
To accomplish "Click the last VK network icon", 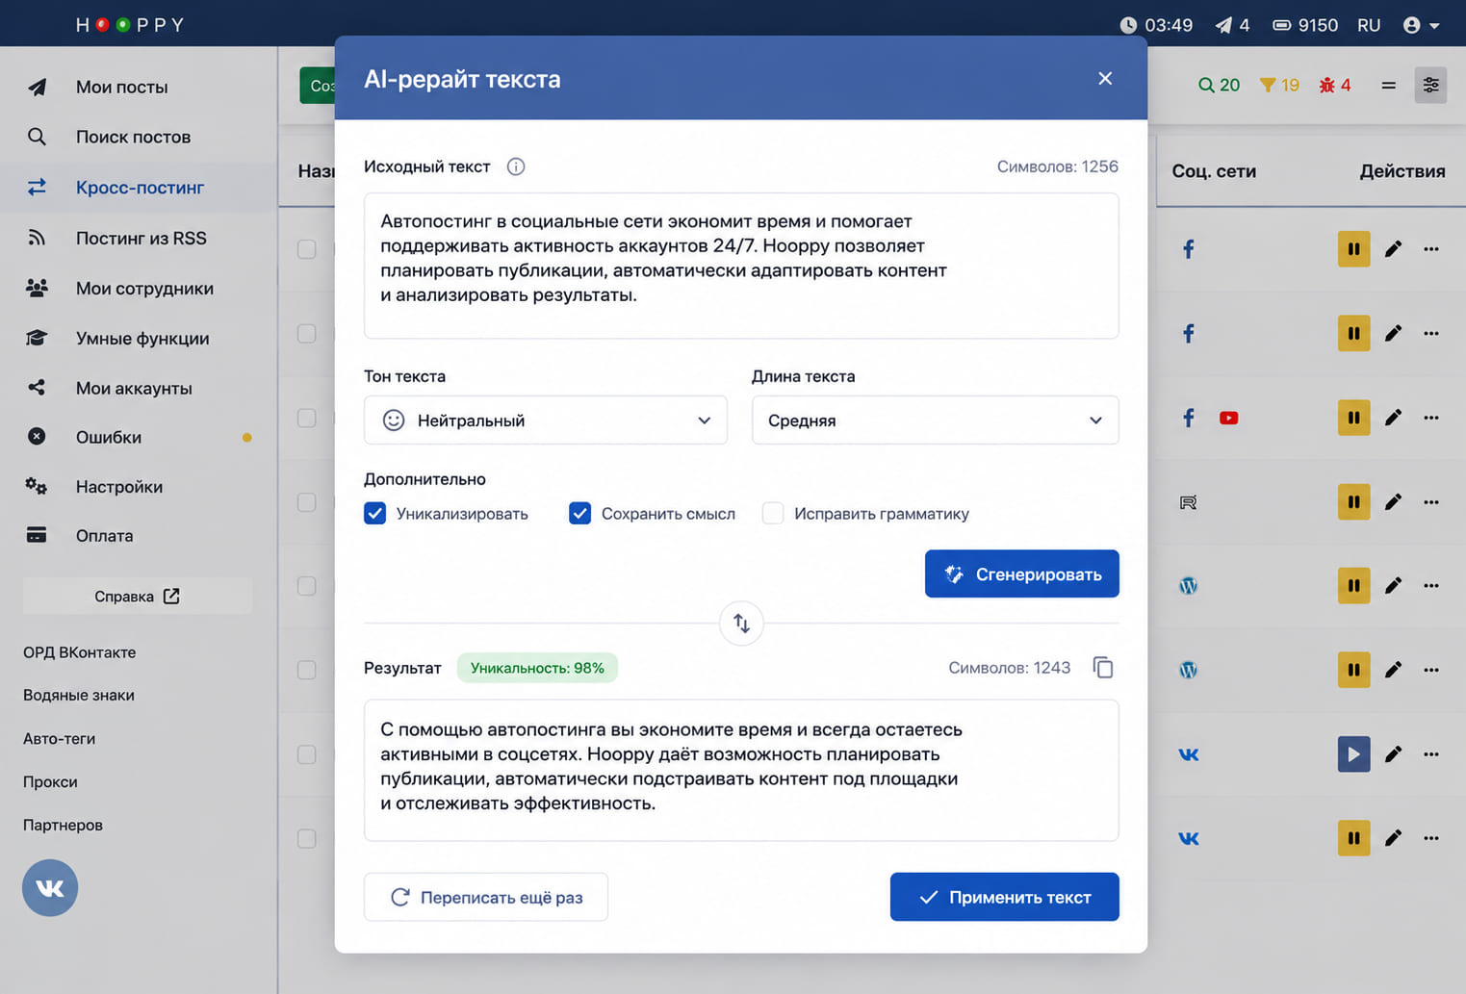I will (x=1189, y=838).
